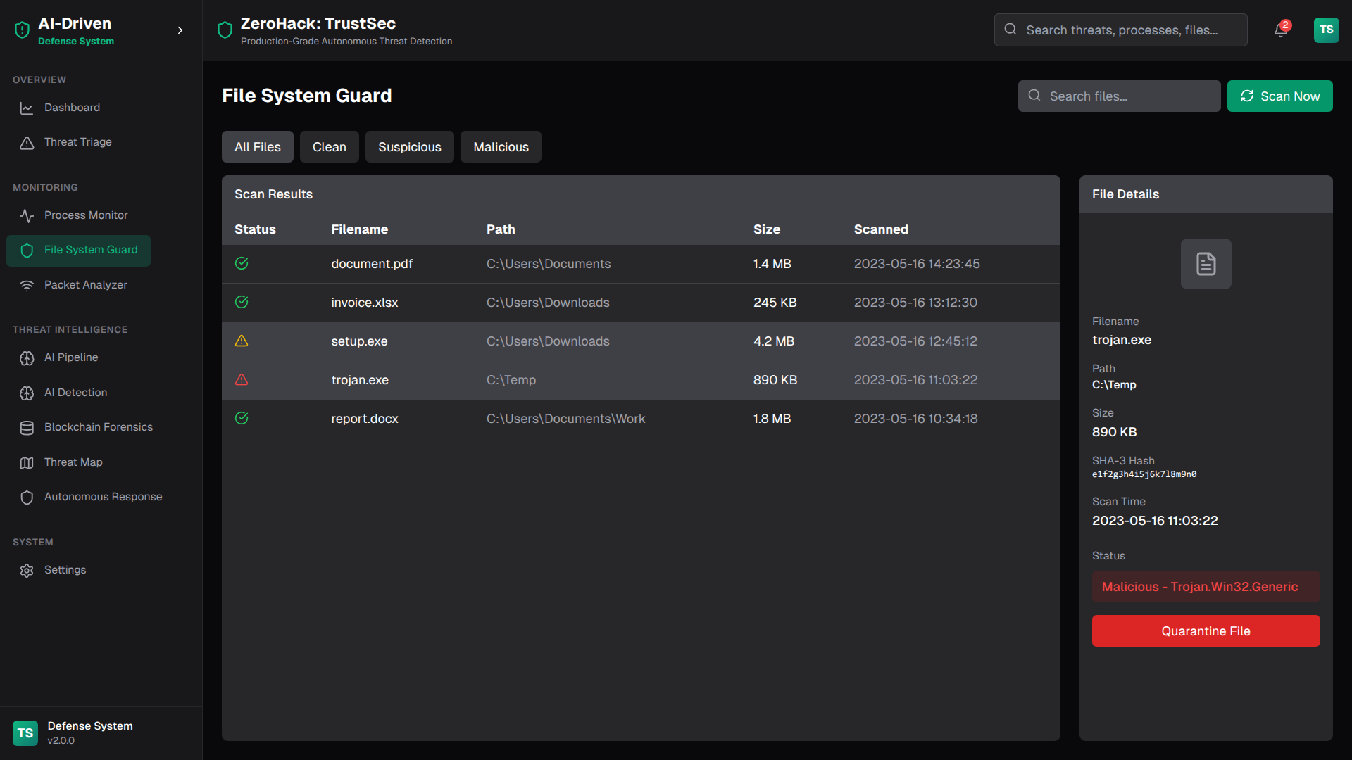Viewport: 1352px width, 760px height.
Task: Switch to the Suspicious files tab
Action: click(409, 147)
